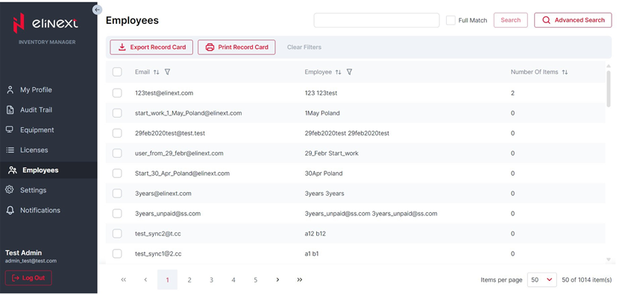The image size is (622, 295).
Task: Select page 1 in pagination
Action: pos(167,279)
